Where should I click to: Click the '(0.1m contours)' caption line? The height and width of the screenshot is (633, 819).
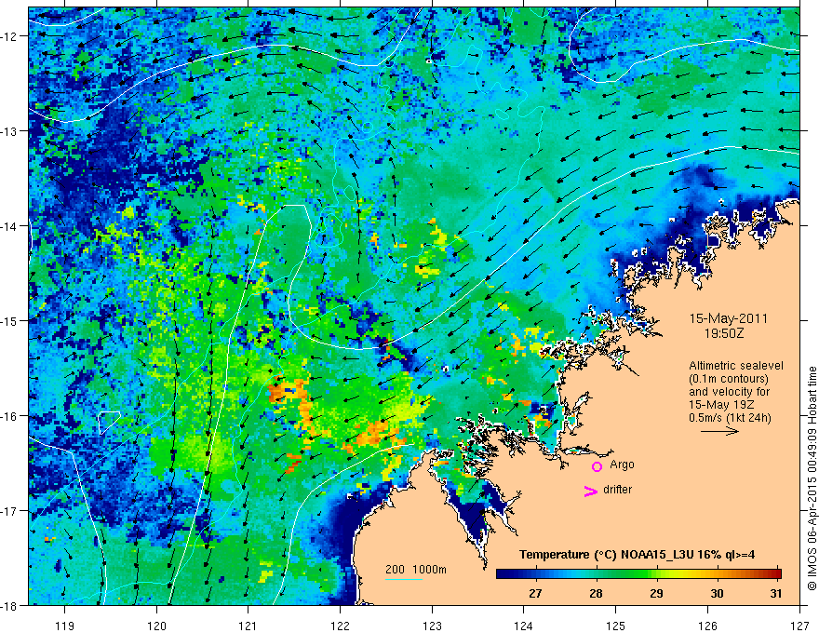point(729,379)
